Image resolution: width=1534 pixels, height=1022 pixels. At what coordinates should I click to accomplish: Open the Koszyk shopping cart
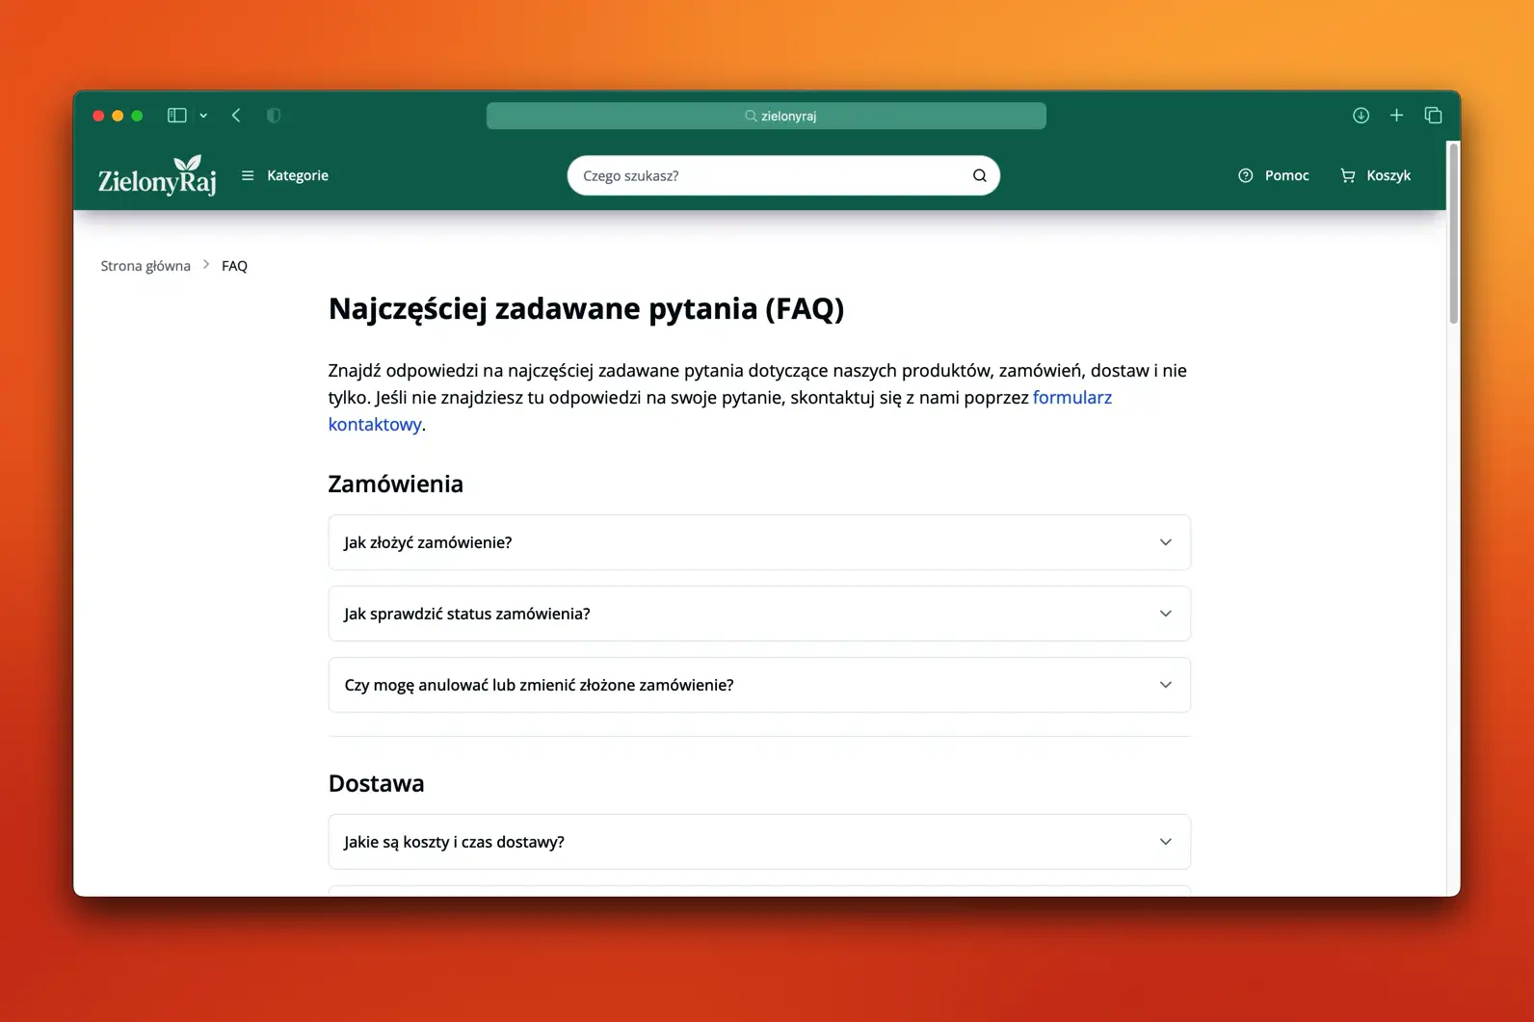tap(1375, 175)
